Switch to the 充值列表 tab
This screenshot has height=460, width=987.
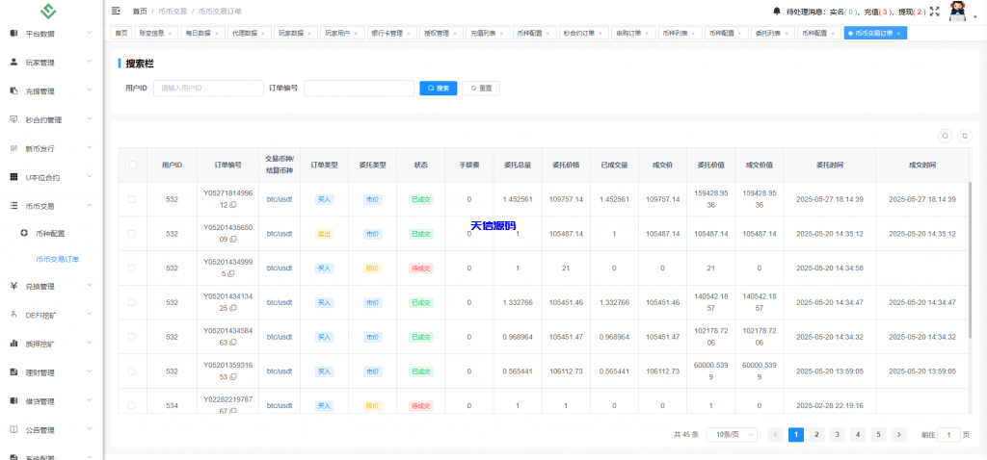tap(487, 34)
